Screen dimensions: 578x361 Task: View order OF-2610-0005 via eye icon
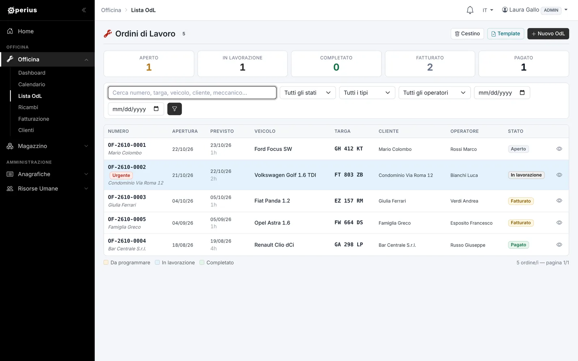[559, 223]
